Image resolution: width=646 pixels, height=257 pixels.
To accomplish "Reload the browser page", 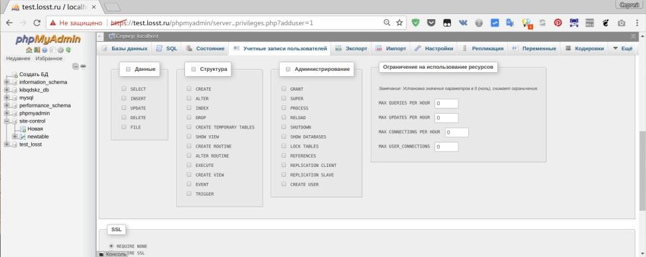I will click(x=37, y=23).
